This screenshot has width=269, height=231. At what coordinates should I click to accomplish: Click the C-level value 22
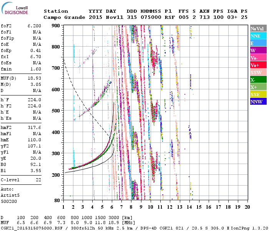click(38, 180)
